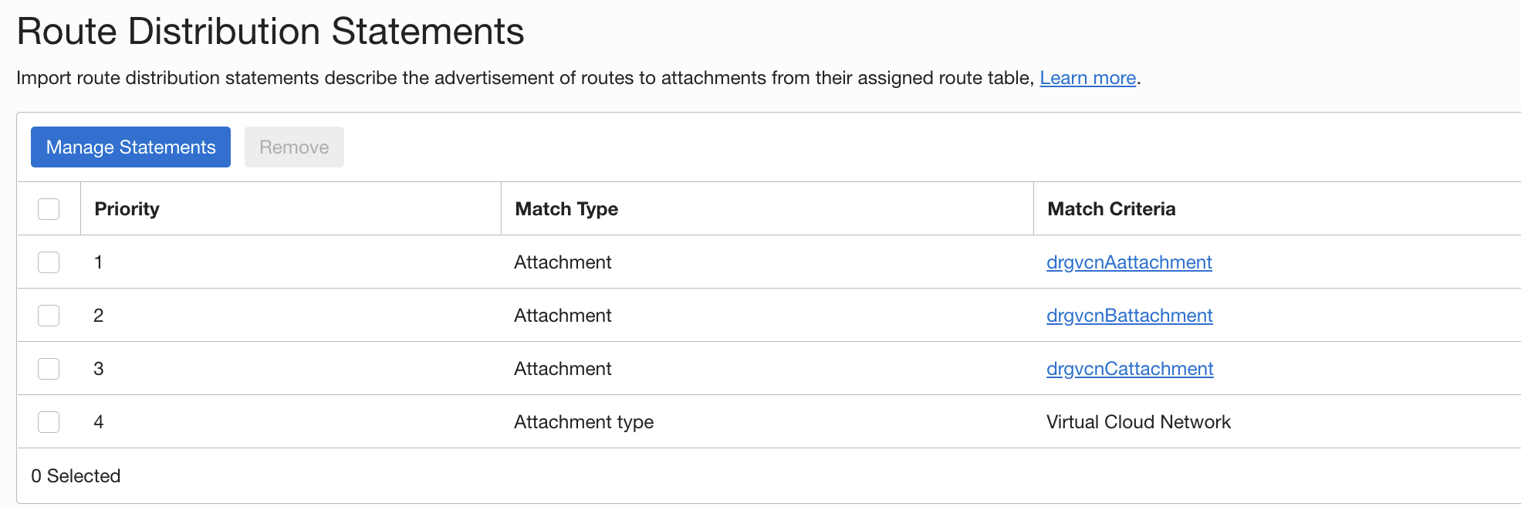This screenshot has height=507, width=1521.
Task: Select the checkbox for priority 3 row
Action: pos(49,369)
